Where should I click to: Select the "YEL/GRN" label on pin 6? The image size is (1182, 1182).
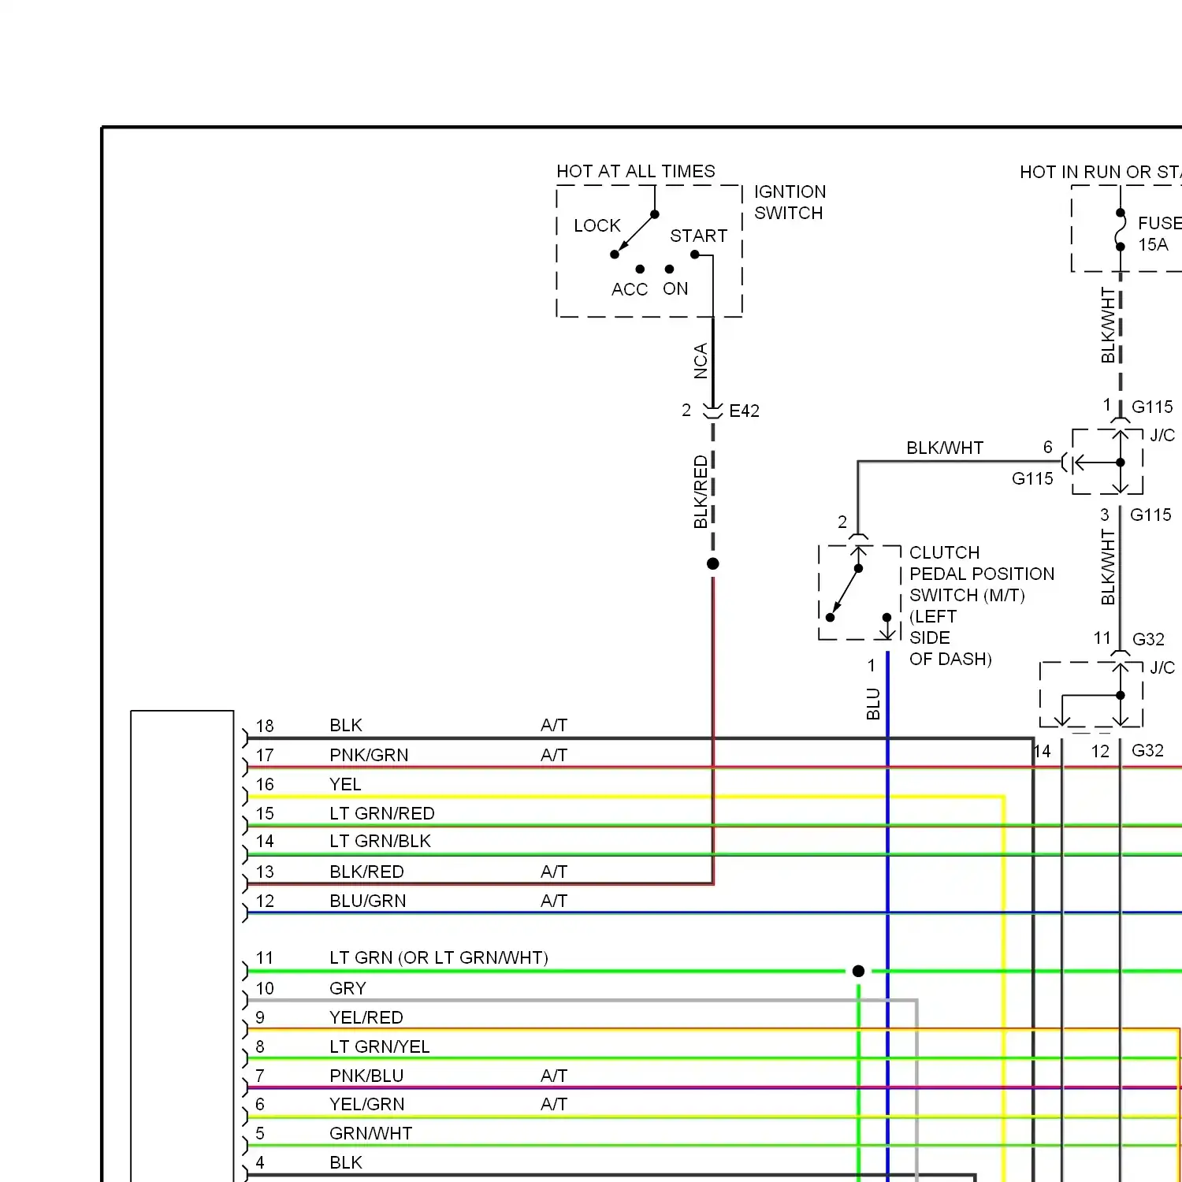coord(367,1104)
